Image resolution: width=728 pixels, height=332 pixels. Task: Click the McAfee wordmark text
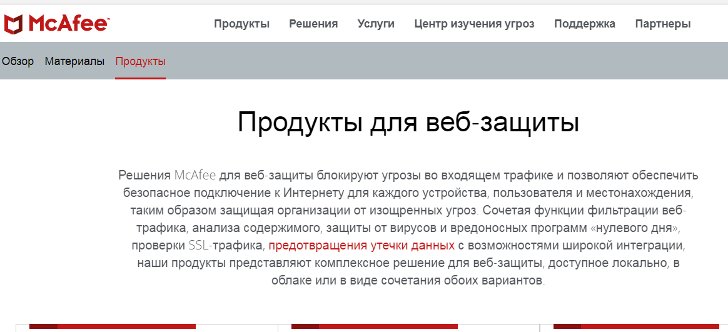(x=69, y=23)
